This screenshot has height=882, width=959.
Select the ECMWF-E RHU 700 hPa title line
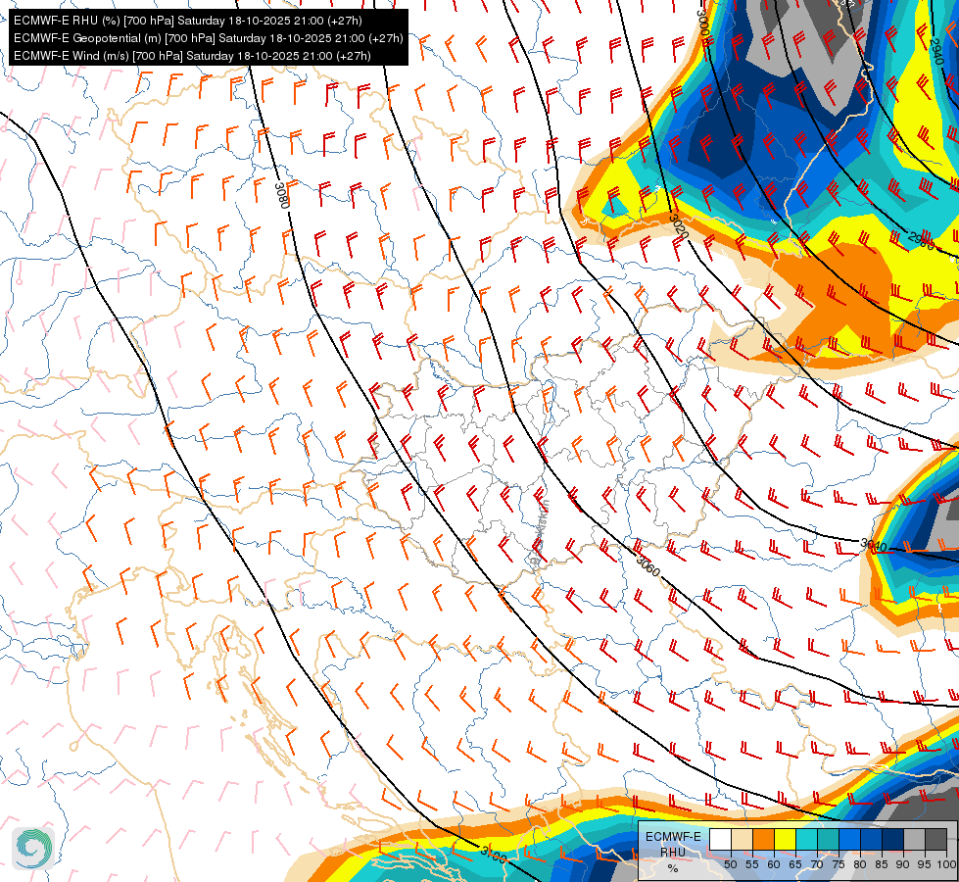pos(188,21)
